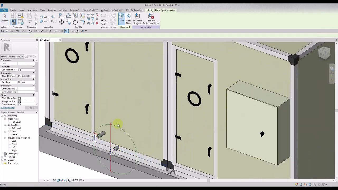Choose the Work Plane placement option

[128, 18]
